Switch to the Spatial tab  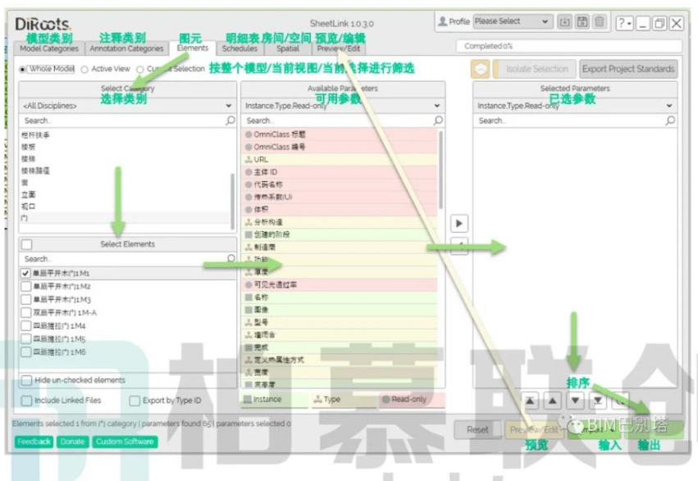click(288, 48)
